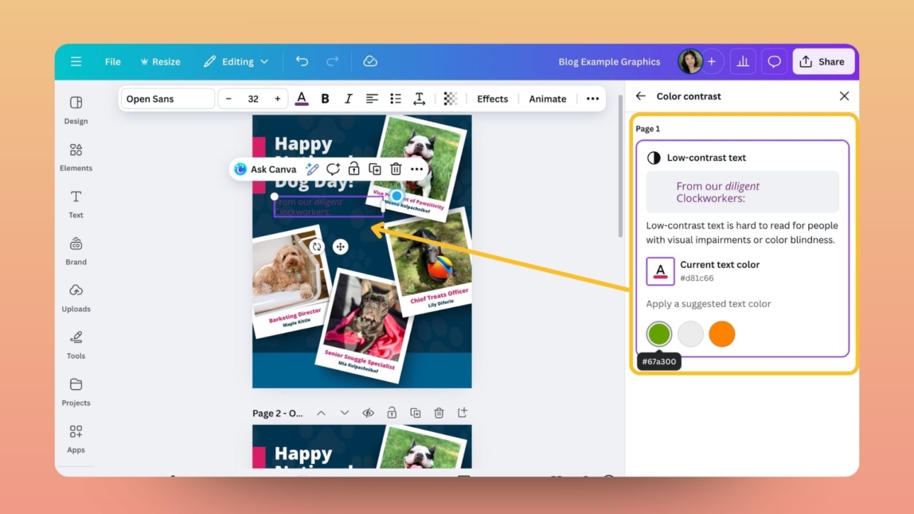
Task: Hide Page 2 with its visibility toggle
Action: point(368,412)
